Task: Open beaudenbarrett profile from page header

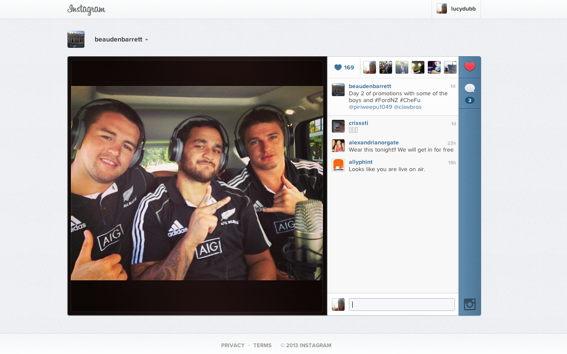Action: (x=118, y=39)
